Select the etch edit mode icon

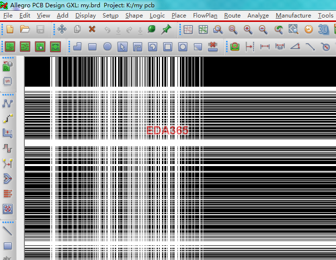(x=25, y=47)
